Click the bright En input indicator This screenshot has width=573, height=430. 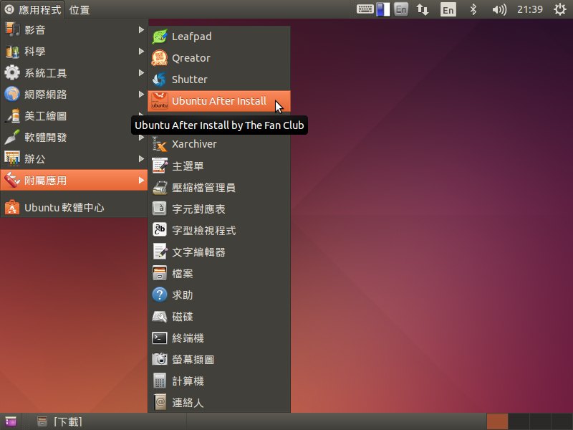pos(448,9)
